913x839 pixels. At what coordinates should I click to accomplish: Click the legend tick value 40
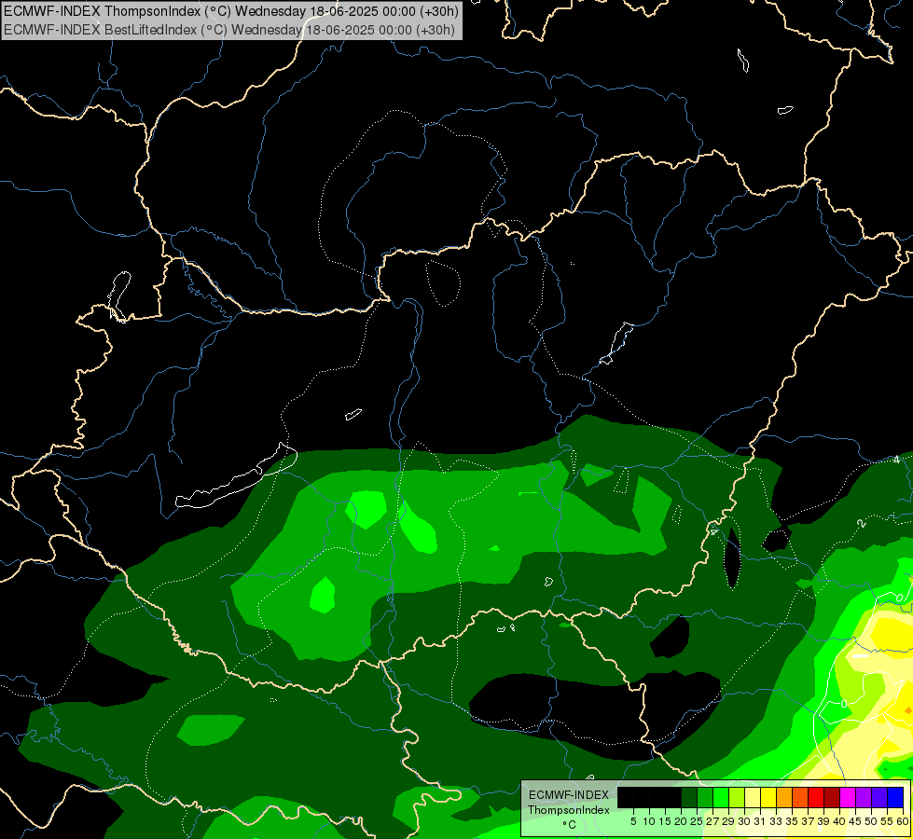point(839,821)
